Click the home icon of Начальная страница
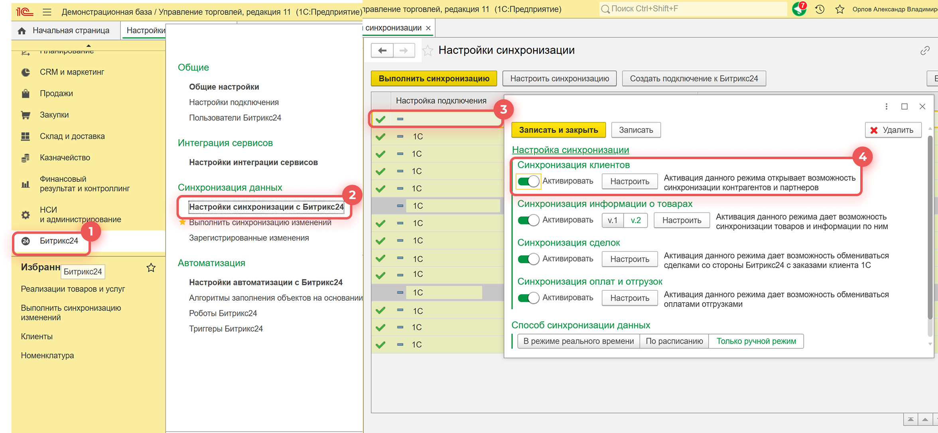The image size is (938, 433). (x=22, y=31)
